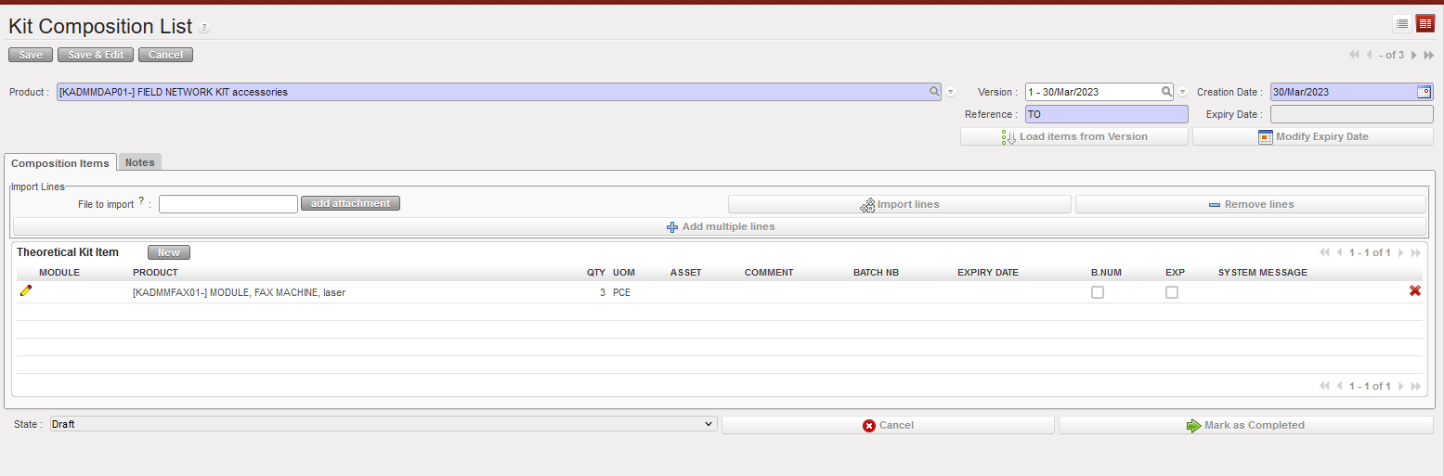Screen dimensions: 1444x476
Task: Click the Product field search magnifier icon
Action: [x=934, y=92]
